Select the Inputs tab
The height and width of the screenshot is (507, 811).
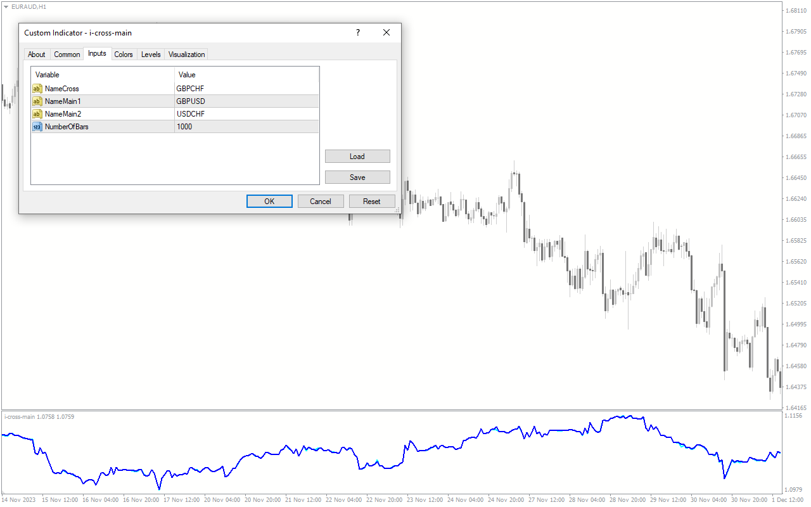click(97, 53)
